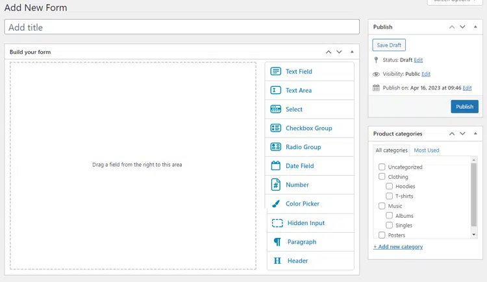
Task: Click the Hidden Input dashed icon
Action: click(x=277, y=223)
